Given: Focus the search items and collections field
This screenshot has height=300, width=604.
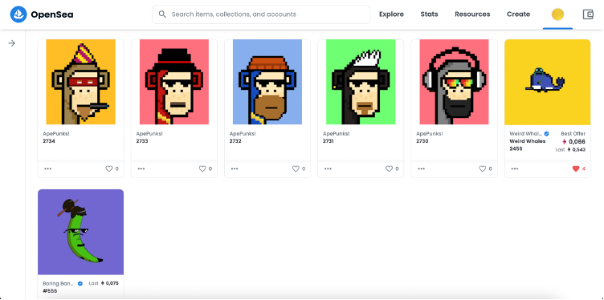Looking at the screenshot, I should point(261,14).
